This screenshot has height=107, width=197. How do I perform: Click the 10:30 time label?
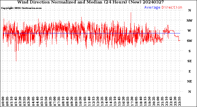pos(81,101)
